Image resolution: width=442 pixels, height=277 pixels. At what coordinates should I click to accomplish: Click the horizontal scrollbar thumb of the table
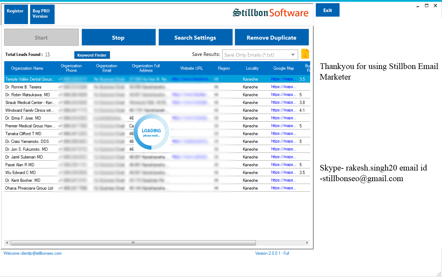[133, 243]
